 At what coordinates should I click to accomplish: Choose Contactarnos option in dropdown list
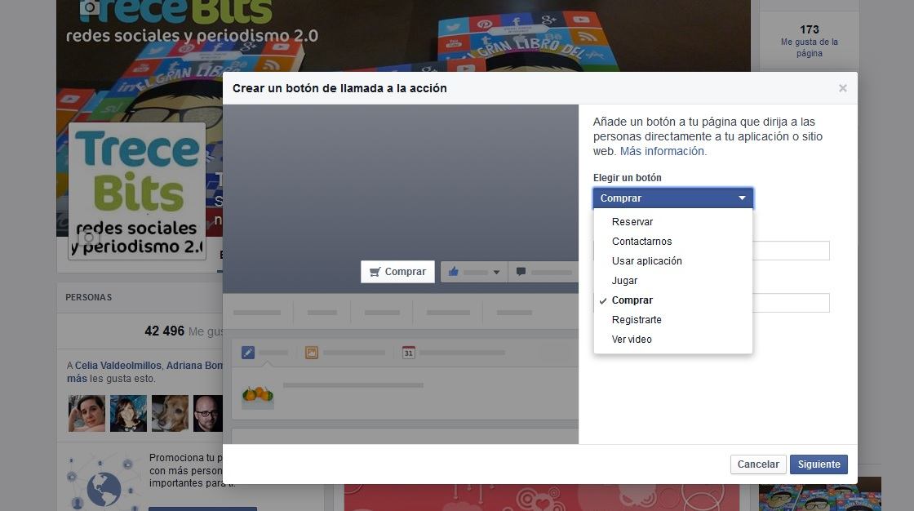tap(641, 242)
